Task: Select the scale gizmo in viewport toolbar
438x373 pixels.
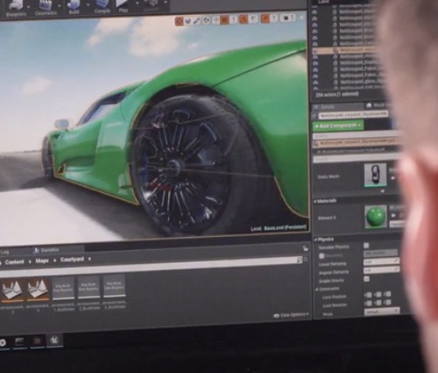Action: click(x=197, y=20)
